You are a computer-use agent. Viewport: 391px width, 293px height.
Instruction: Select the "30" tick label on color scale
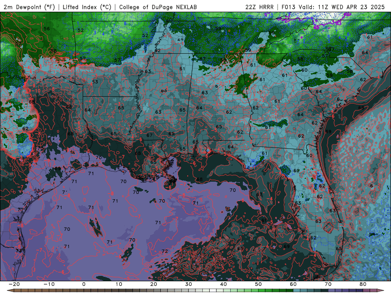[189, 284]
